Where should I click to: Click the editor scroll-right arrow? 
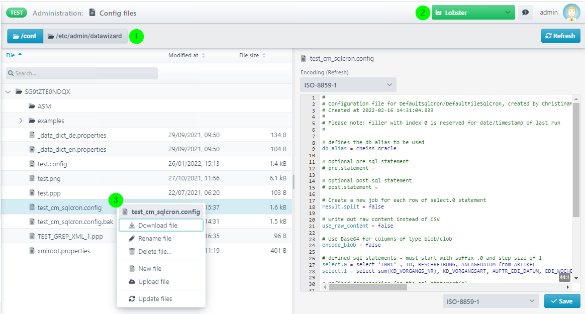[568, 287]
